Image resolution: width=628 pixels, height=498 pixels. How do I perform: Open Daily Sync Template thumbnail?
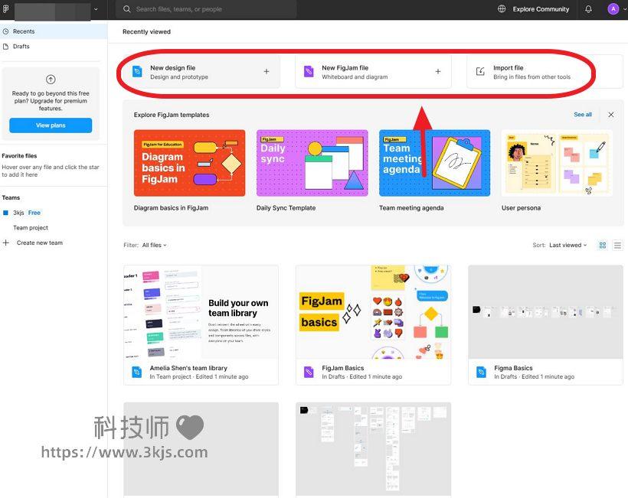tap(312, 163)
